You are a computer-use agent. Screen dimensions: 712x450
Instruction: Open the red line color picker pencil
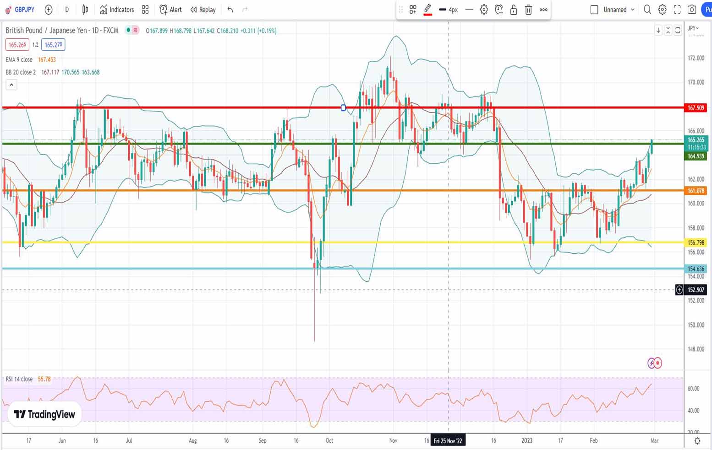[x=427, y=9]
